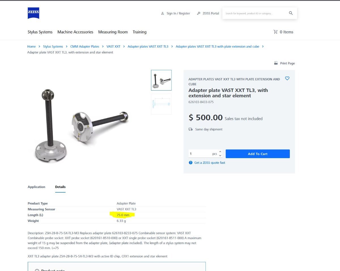Screen dimensions: 340x271
Task: Click the favorite heart icon
Action: pyautogui.click(x=287, y=78)
